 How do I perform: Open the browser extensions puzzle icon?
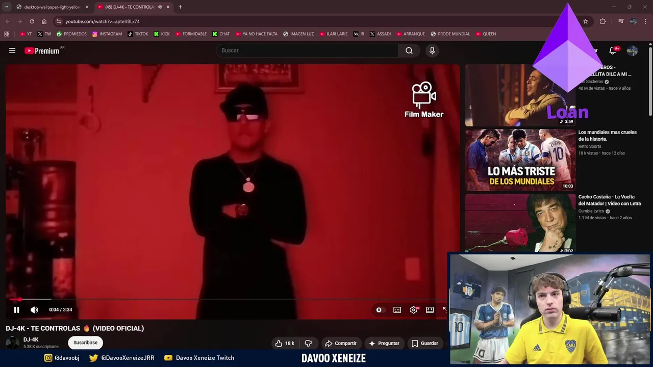[x=603, y=21]
